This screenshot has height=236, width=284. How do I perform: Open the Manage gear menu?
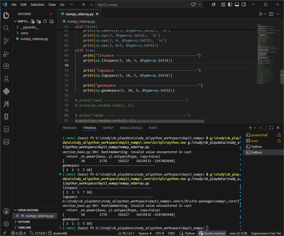pyautogui.click(x=6, y=224)
